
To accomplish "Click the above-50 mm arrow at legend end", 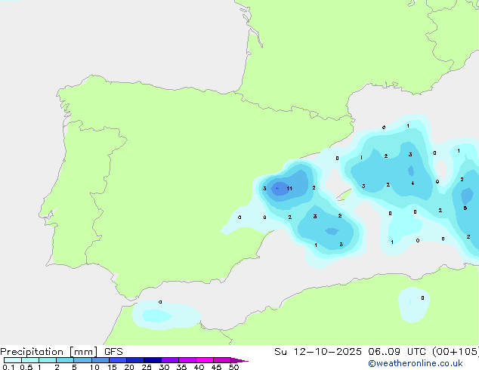I will tap(239, 360).
